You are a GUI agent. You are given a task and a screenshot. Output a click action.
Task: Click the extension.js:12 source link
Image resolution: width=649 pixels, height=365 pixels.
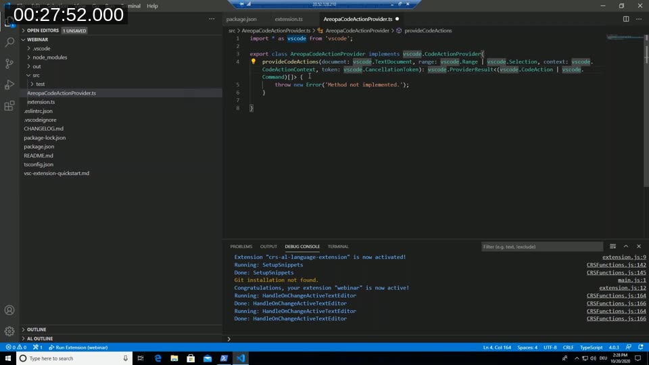[x=623, y=288]
